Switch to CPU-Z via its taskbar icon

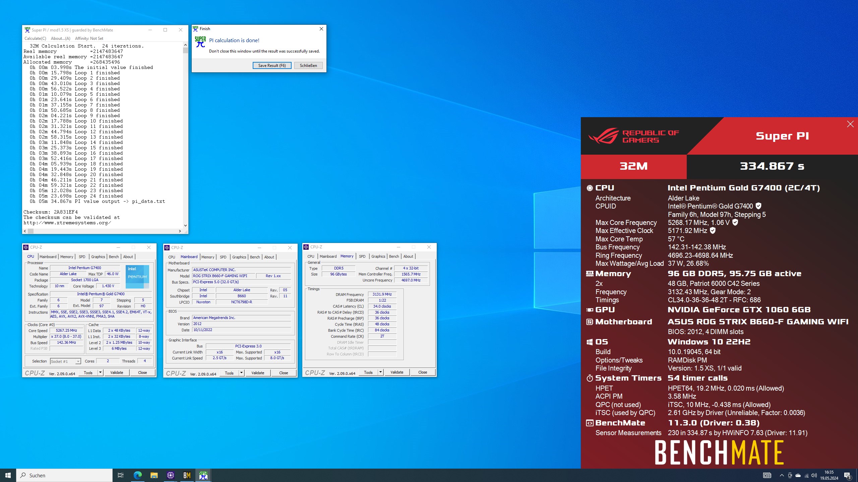(x=170, y=475)
